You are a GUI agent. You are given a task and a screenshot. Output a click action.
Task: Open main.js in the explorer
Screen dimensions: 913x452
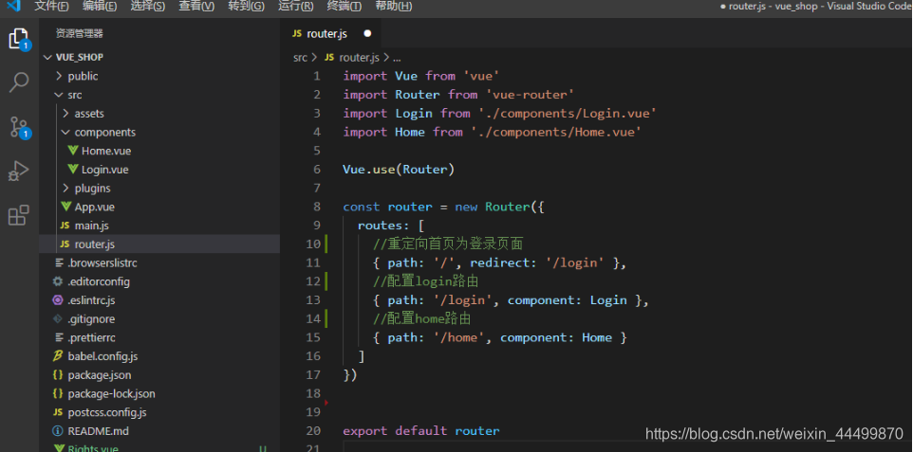pos(91,226)
